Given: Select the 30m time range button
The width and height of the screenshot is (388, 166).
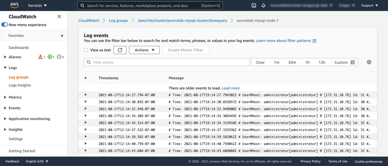Looking at the screenshot, I should [292, 62].
